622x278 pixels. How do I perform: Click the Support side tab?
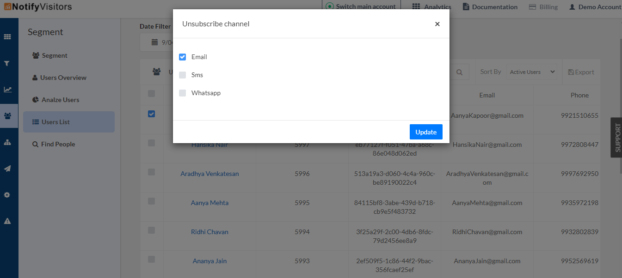617,138
